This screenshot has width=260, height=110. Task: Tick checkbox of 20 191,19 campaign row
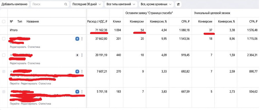(4, 55)
